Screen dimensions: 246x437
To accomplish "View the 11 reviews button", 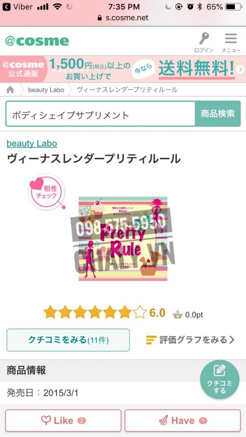I will (x=68, y=340).
